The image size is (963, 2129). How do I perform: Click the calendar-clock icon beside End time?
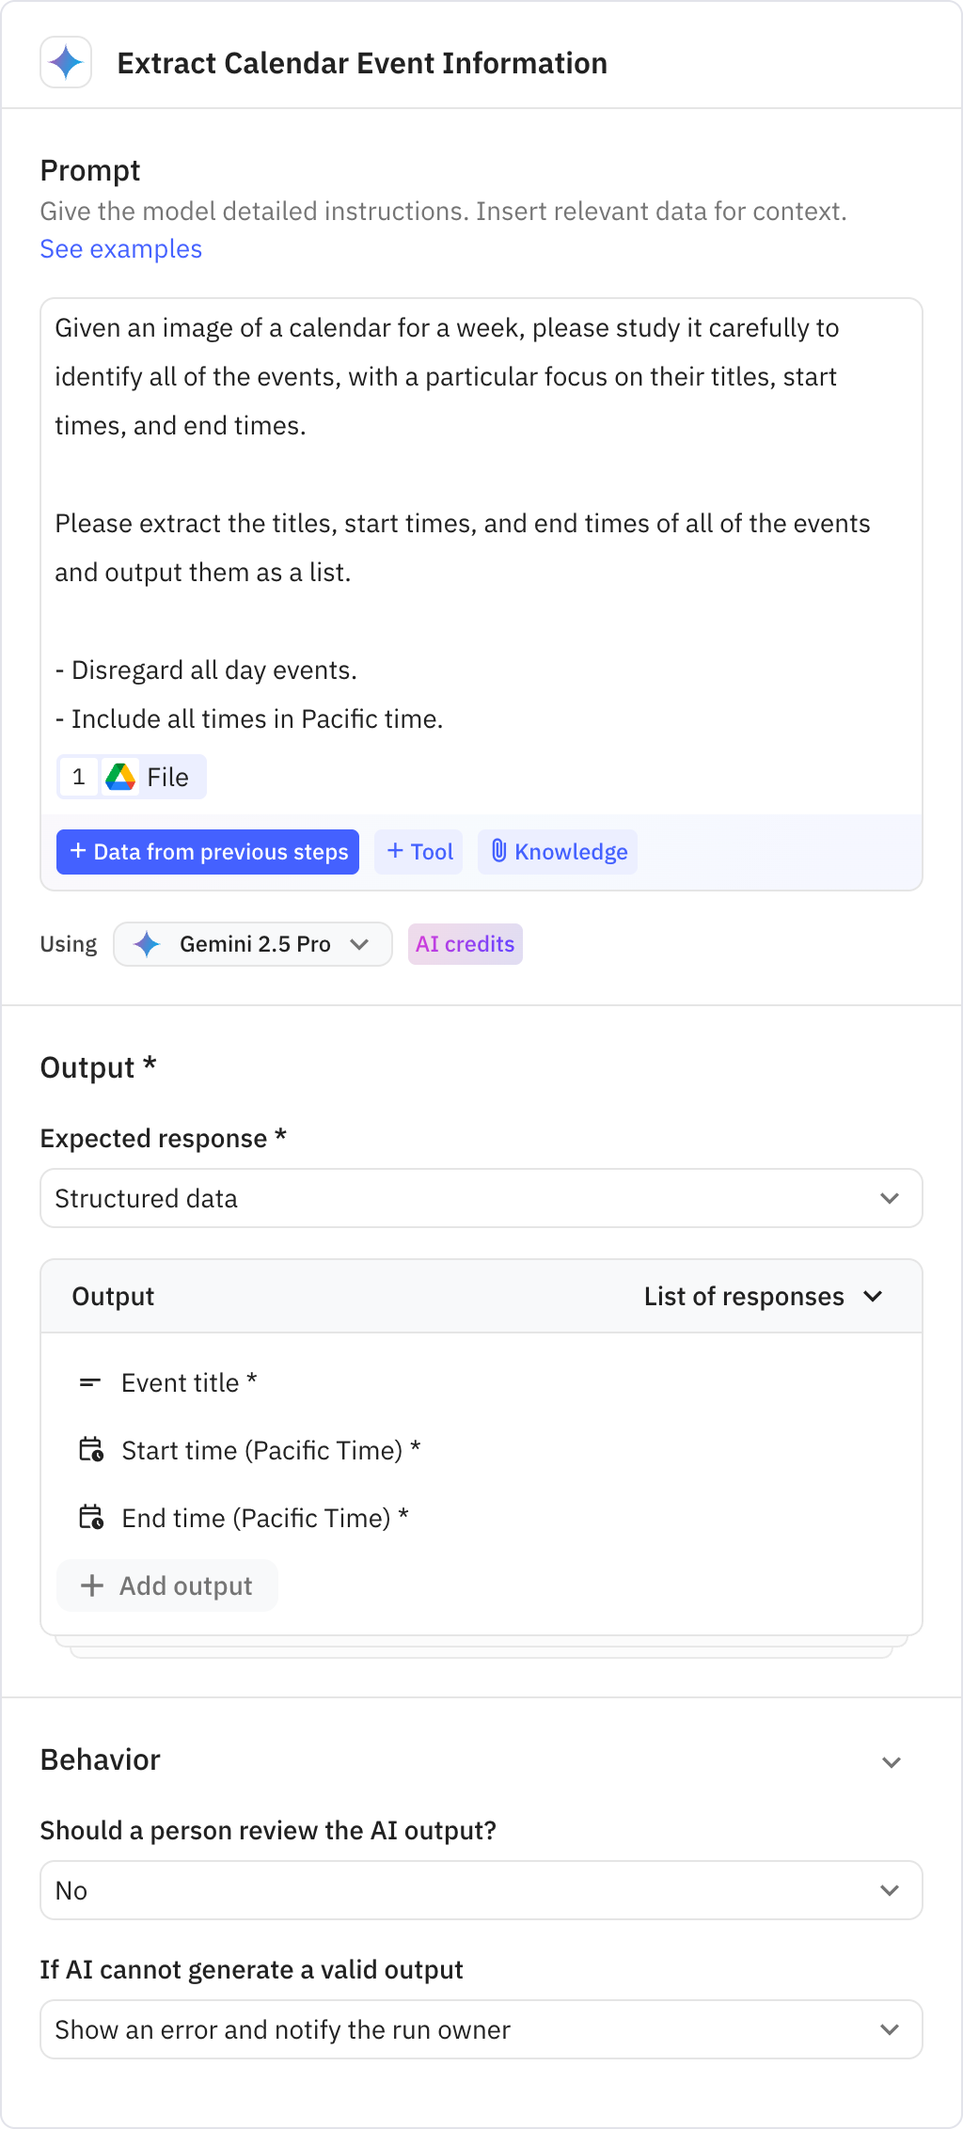(91, 1517)
